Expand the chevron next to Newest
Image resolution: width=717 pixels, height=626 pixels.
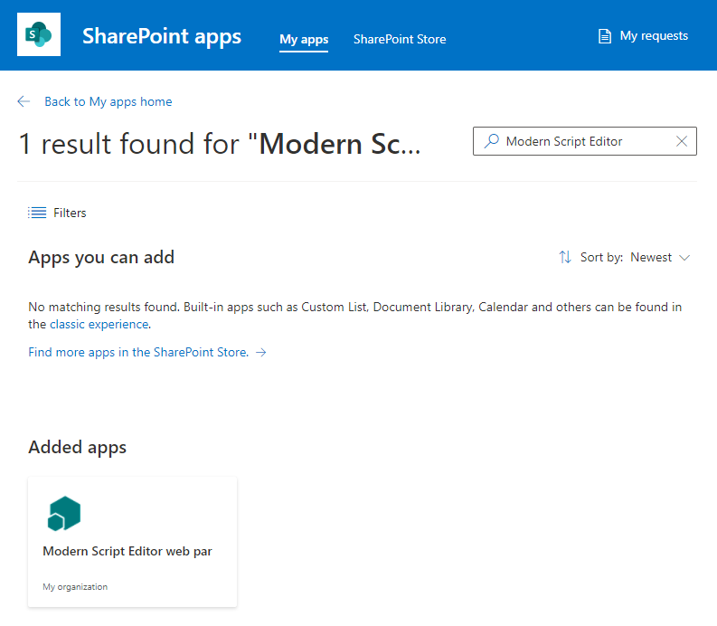pos(684,257)
